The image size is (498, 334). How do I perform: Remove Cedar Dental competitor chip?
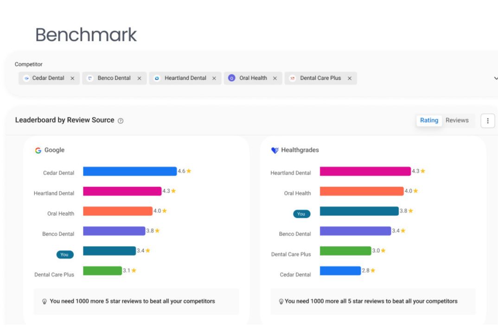pos(72,78)
